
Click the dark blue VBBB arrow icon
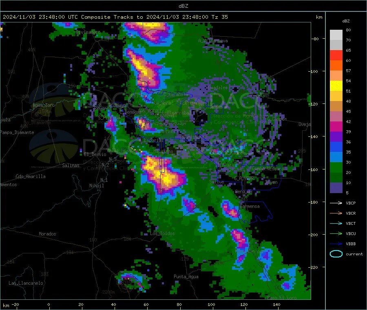click(x=336, y=244)
